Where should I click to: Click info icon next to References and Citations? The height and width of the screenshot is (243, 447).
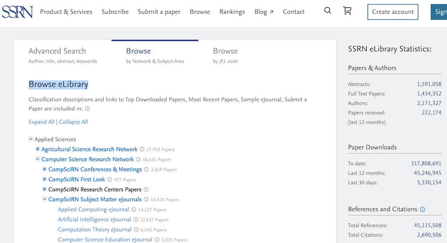point(423,209)
